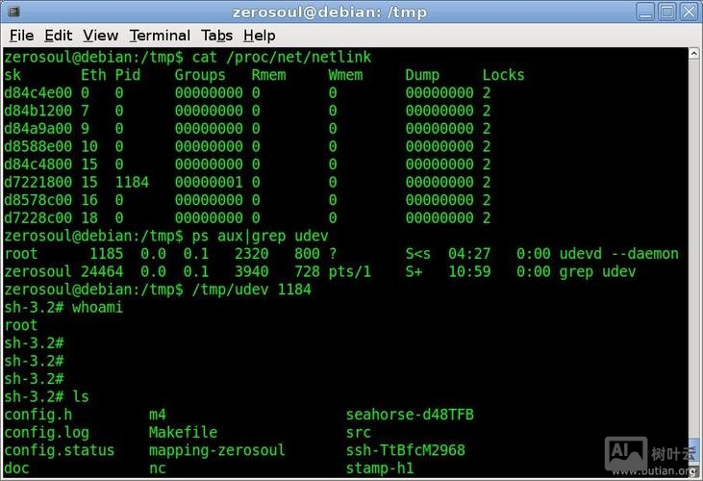Viewport: 703px width, 481px height.
Task: Open the File menu
Action: [21, 36]
